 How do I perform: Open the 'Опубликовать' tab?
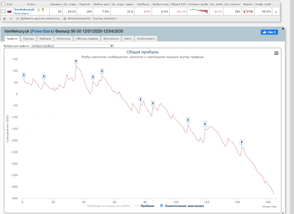coord(146,39)
